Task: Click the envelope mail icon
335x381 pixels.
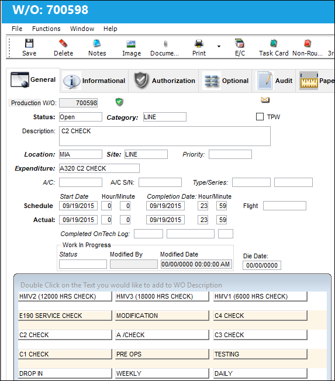Action: coord(265,99)
